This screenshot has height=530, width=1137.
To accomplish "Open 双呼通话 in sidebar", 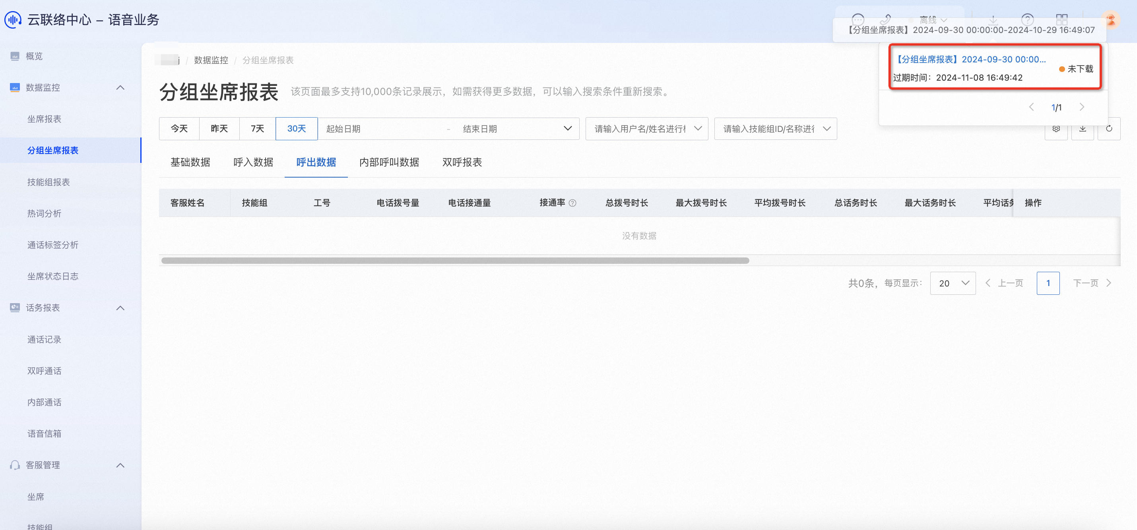I will [x=45, y=371].
